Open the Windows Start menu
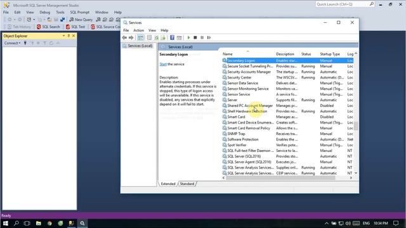 (x=6, y=223)
